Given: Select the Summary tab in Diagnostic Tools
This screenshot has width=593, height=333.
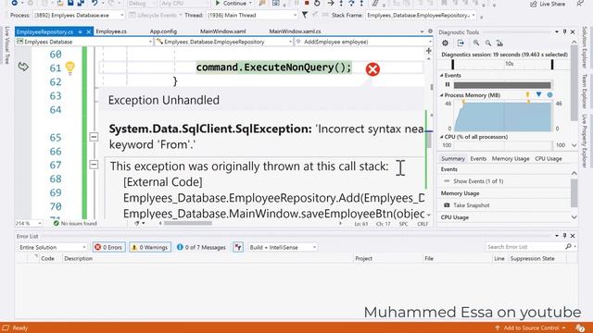Looking at the screenshot, I should pyautogui.click(x=453, y=158).
